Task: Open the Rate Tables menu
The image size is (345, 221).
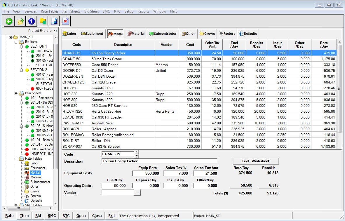Action: [x=50, y=11]
